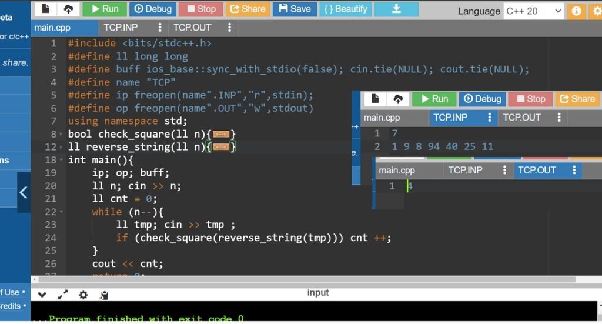Expand the folded check_square function at line 8

point(61,134)
